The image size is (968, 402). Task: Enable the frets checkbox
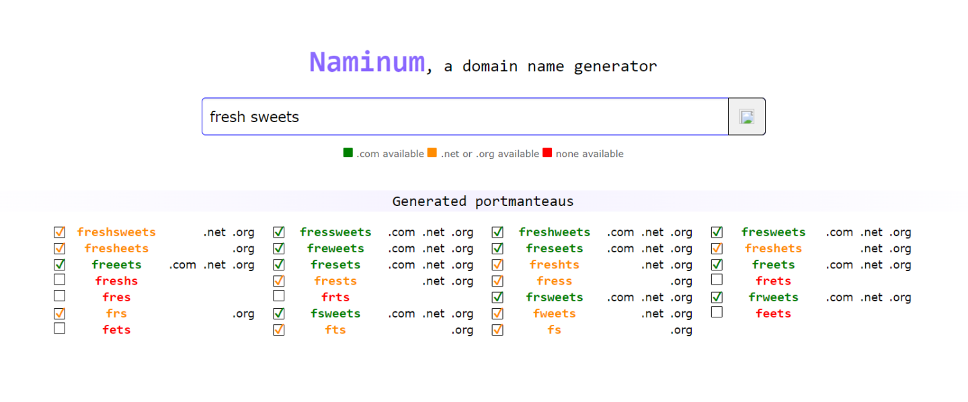(x=717, y=279)
